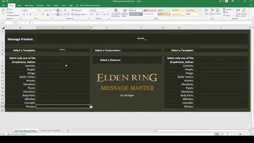Viewport: 254px width, 143px height.
Task: Increase decimal places
Action: click(104, 14)
